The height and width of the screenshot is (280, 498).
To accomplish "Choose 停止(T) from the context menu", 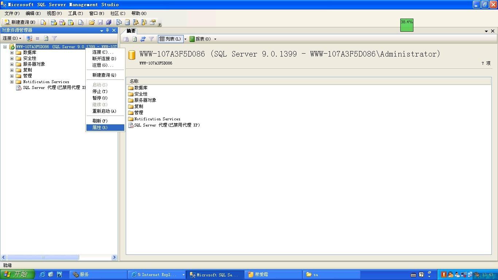I will [105, 92].
